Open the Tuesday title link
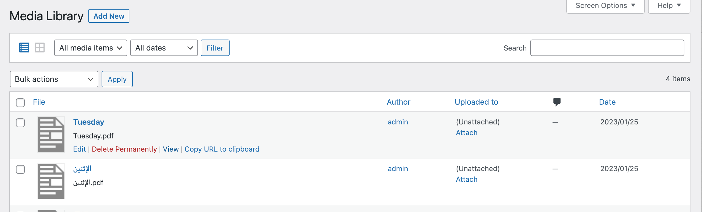 (89, 122)
